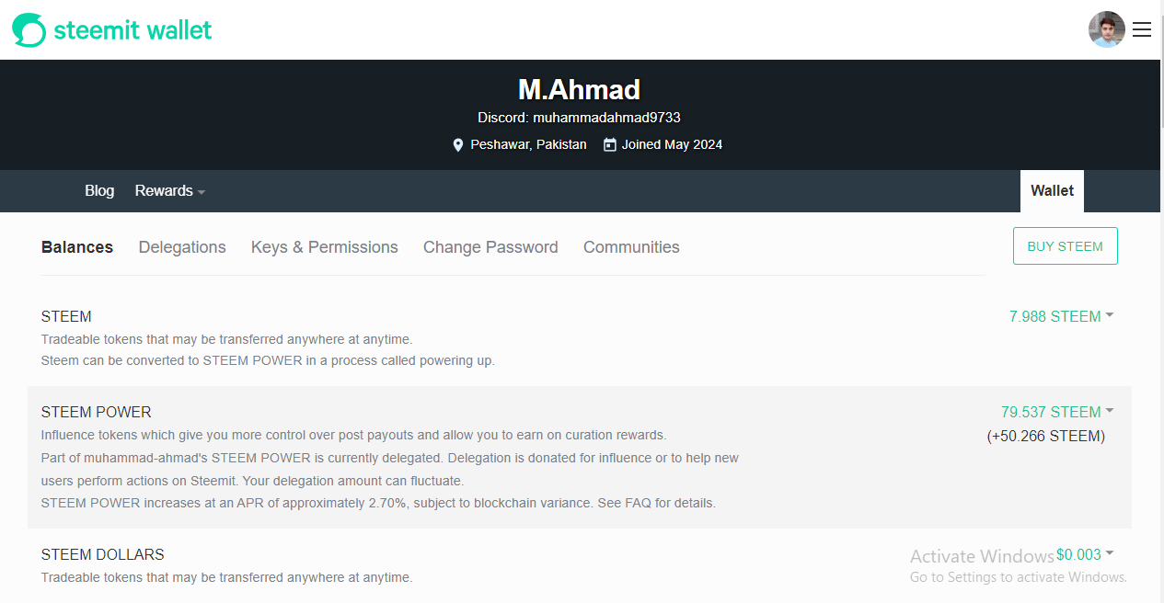The width and height of the screenshot is (1164, 603).
Task: Open the Change Password tab
Action: click(490, 247)
